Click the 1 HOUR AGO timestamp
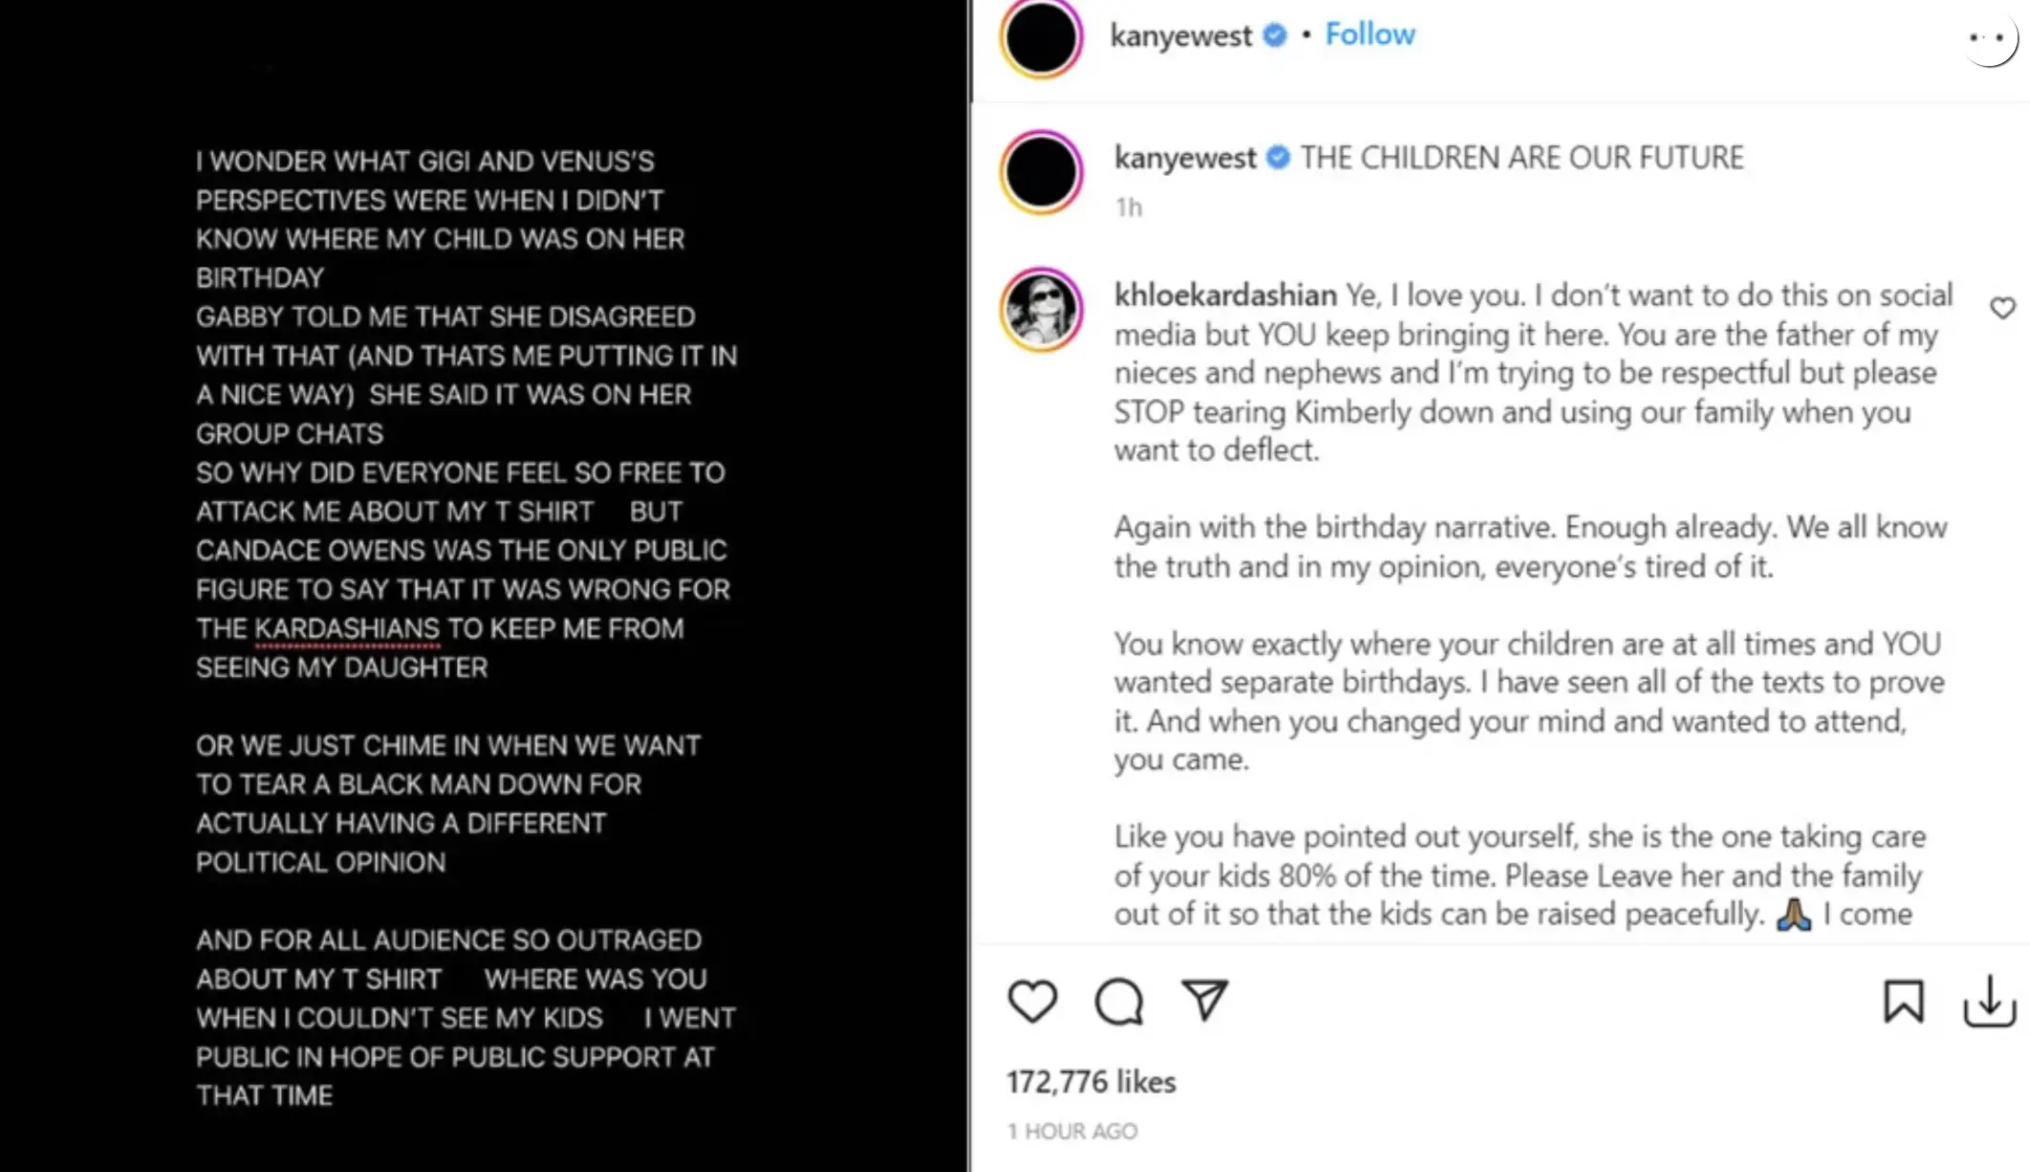 1072,1132
